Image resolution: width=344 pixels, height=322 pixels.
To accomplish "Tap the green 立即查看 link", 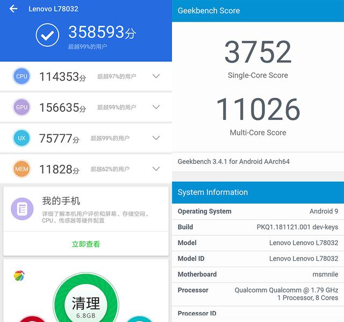I will [x=86, y=244].
